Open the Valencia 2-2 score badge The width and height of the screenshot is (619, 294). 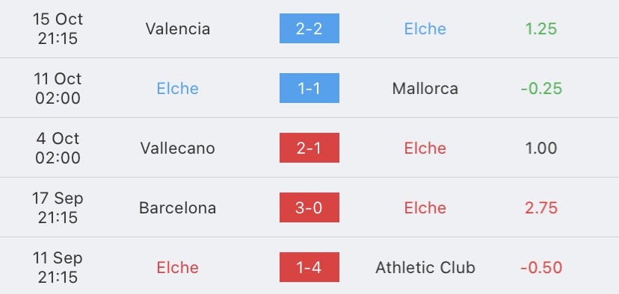pos(309,28)
